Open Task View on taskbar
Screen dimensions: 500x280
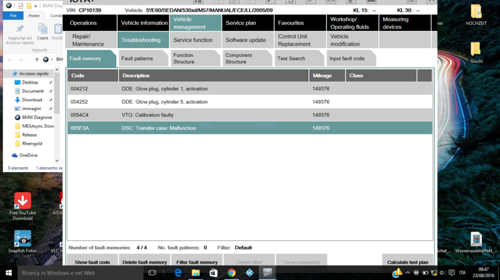pos(152,273)
